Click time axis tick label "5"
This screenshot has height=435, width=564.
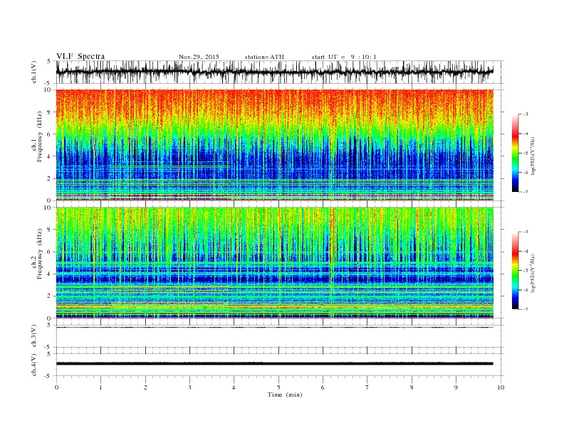pos(278,387)
